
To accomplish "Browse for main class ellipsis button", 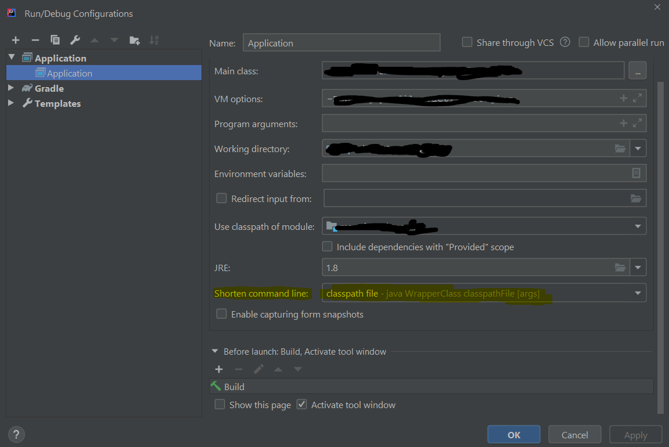I will tap(637, 71).
